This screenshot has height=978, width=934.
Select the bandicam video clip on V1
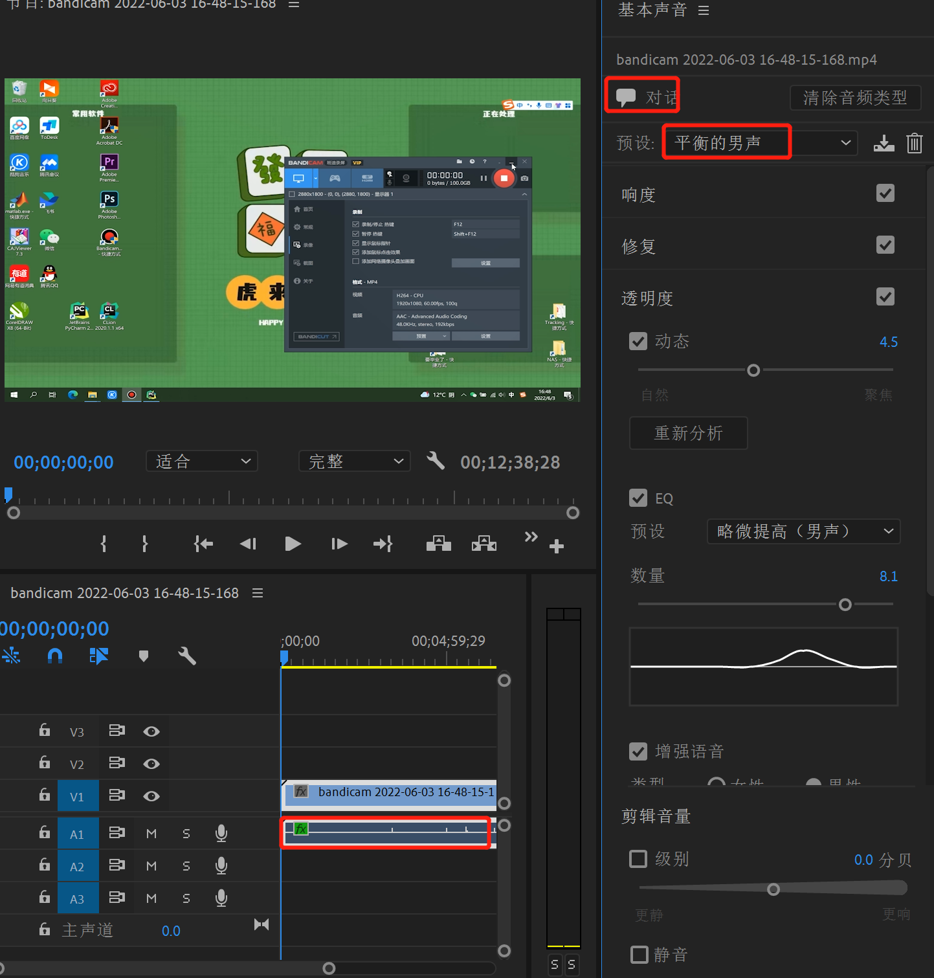(x=390, y=794)
